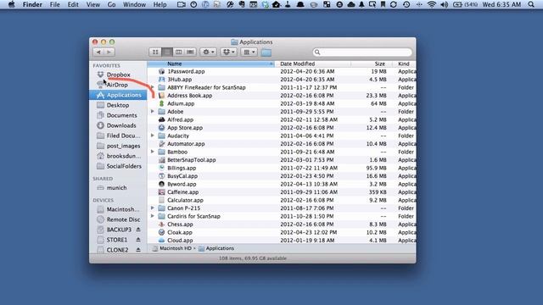The image size is (543, 305).
Task: Eject the CLONE2 volume
Action: pos(138,249)
